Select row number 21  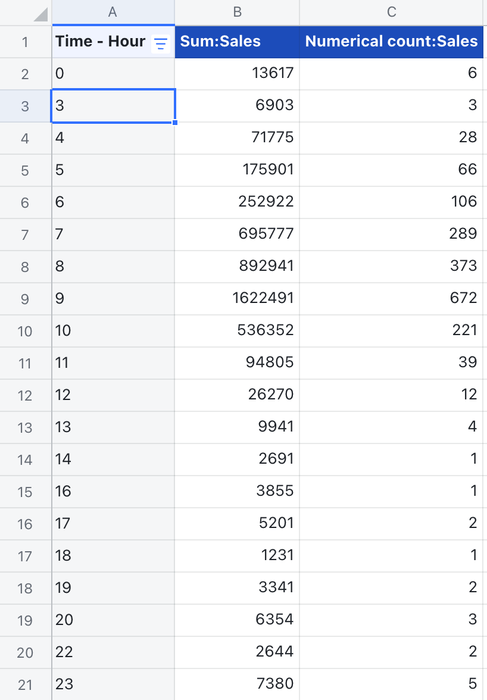(x=26, y=684)
